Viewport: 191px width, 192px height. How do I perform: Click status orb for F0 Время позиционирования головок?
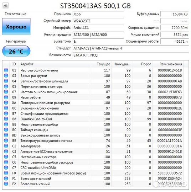click(x=6, y=173)
